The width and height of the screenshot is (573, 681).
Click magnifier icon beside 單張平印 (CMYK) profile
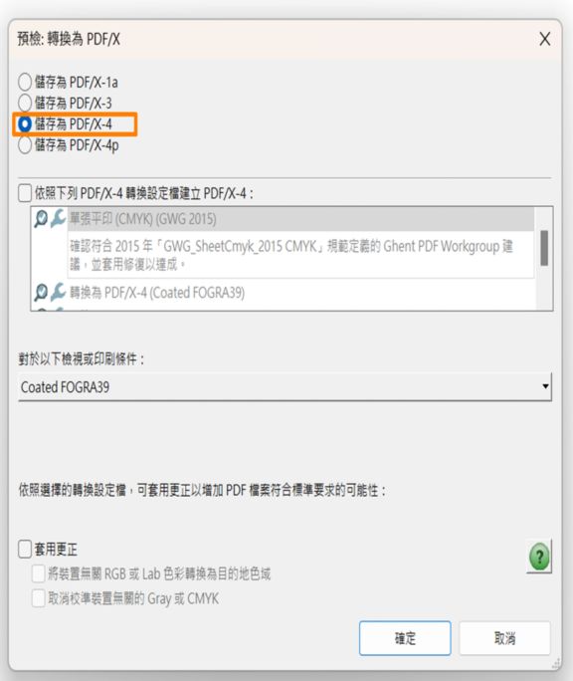(x=41, y=218)
